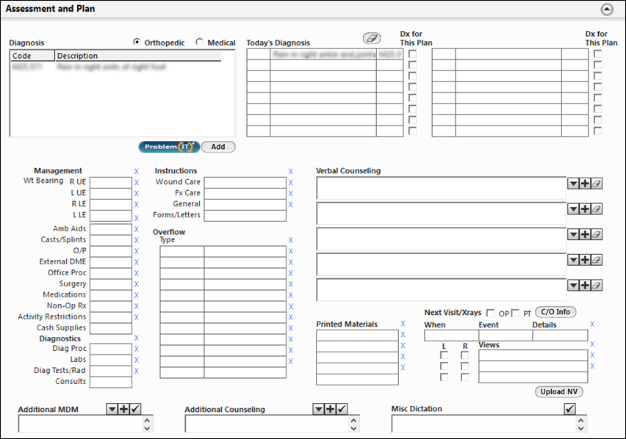Open Additional Counseling dropdown arrow
The image size is (626, 439).
[x=319, y=409]
